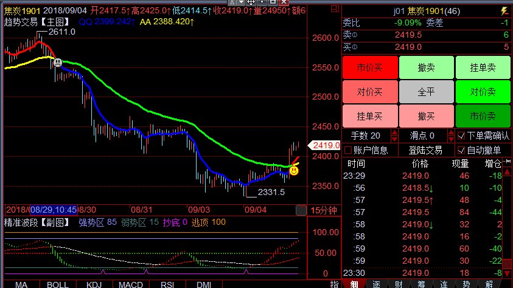
Task: Click the 滑点 0 slippage field
Action: (x=422, y=135)
